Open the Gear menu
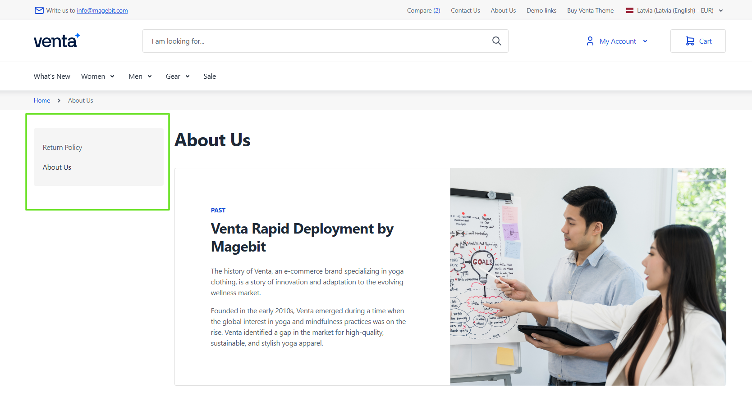 pos(173,76)
